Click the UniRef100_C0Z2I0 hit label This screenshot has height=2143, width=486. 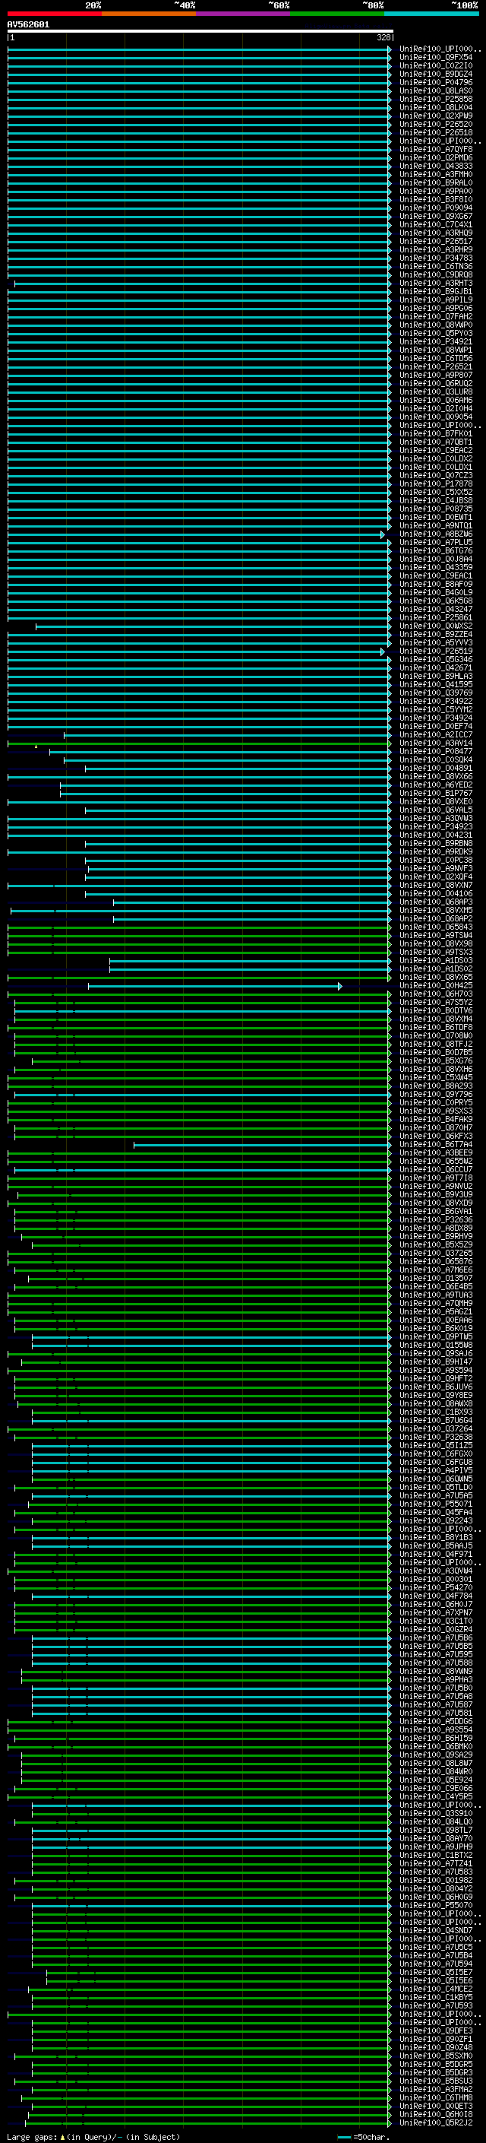(x=436, y=67)
